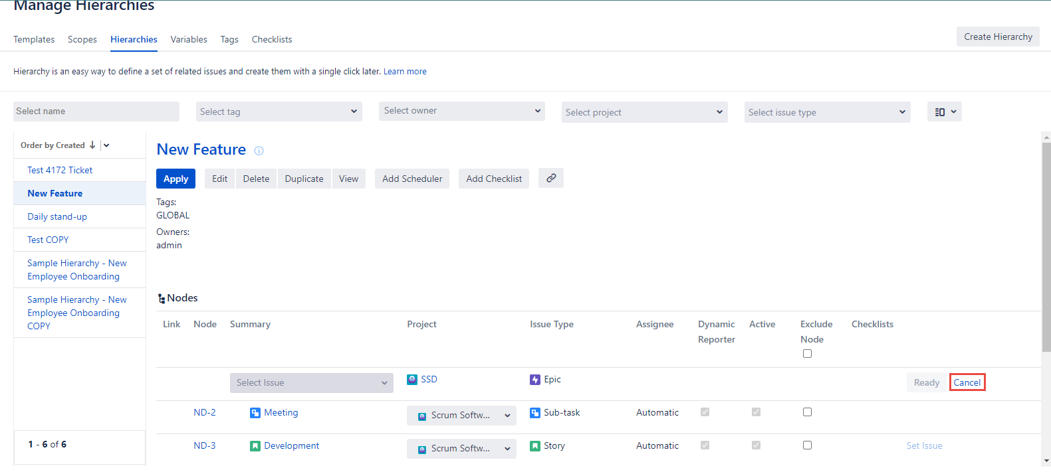Click the Nodes hierarchy tree icon

tap(162, 299)
